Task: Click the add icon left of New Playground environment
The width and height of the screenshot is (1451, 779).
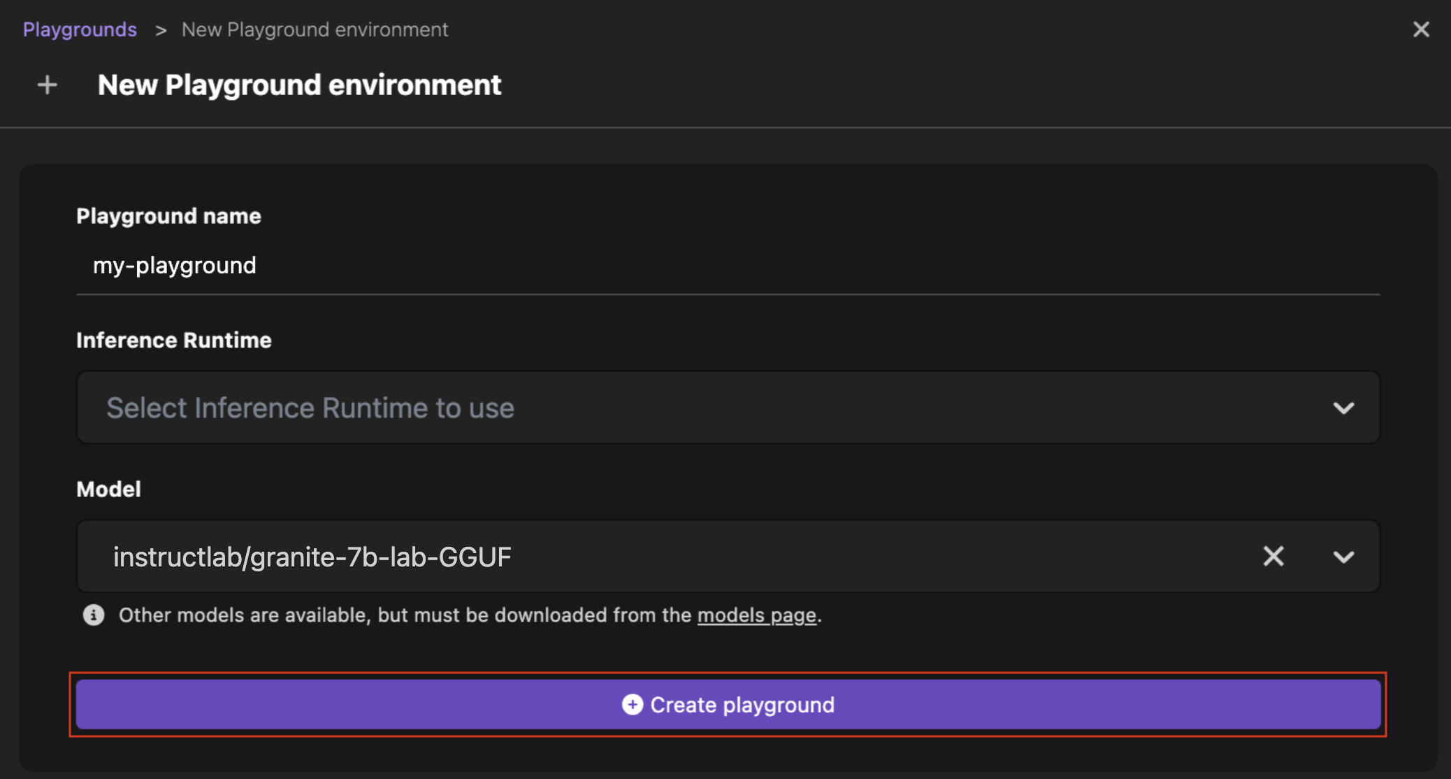Action: [48, 84]
